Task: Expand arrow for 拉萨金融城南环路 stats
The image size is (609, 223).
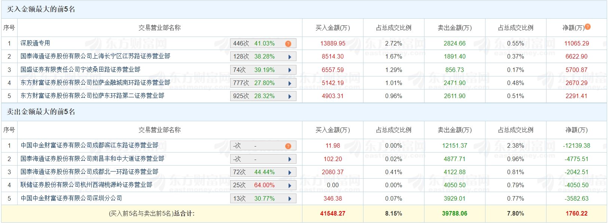Action: pyautogui.click(x=290, y=84)
